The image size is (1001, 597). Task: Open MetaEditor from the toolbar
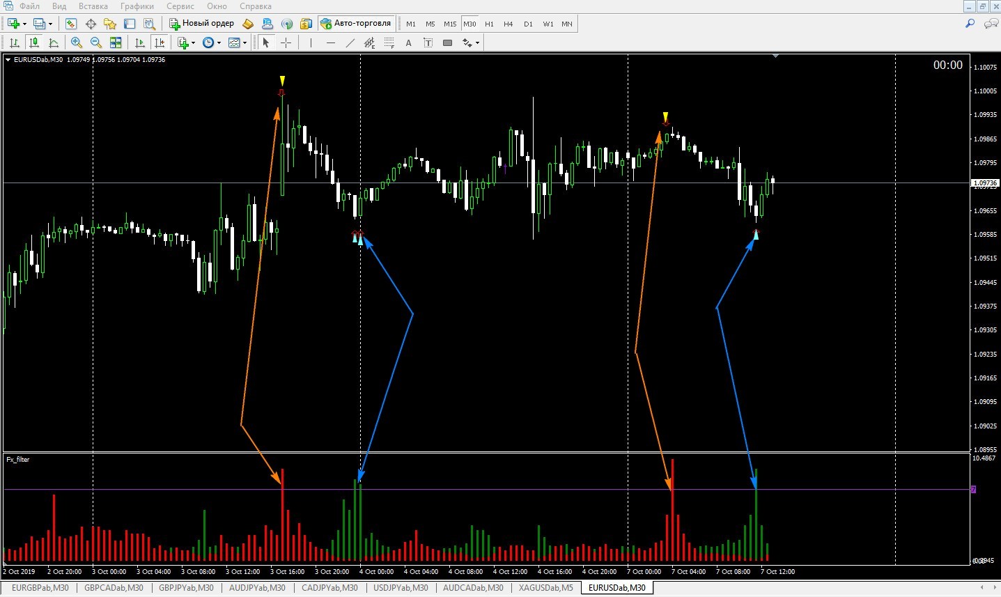[247, 24]
